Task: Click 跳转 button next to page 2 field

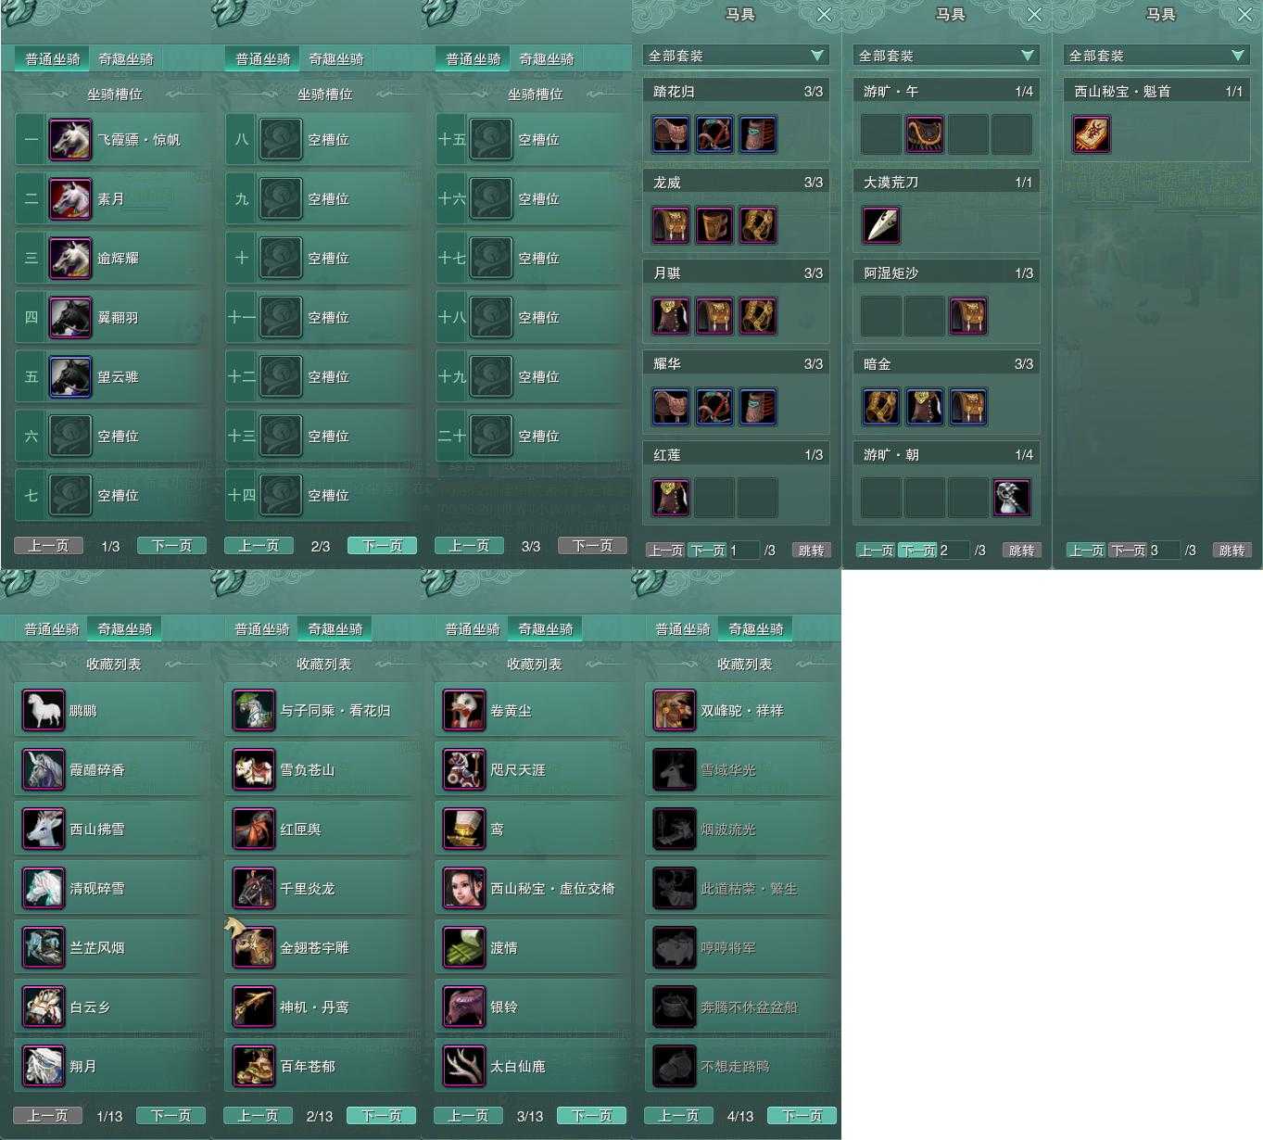Action: tap(1021, 551)
